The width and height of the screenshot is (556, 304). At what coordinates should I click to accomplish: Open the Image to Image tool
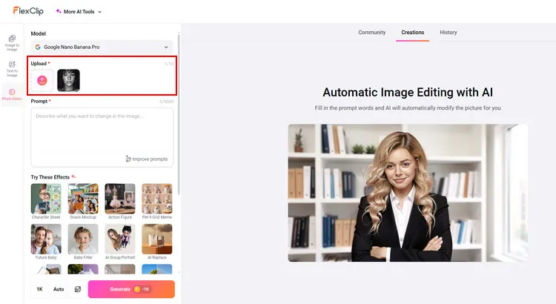pos(12,42)
